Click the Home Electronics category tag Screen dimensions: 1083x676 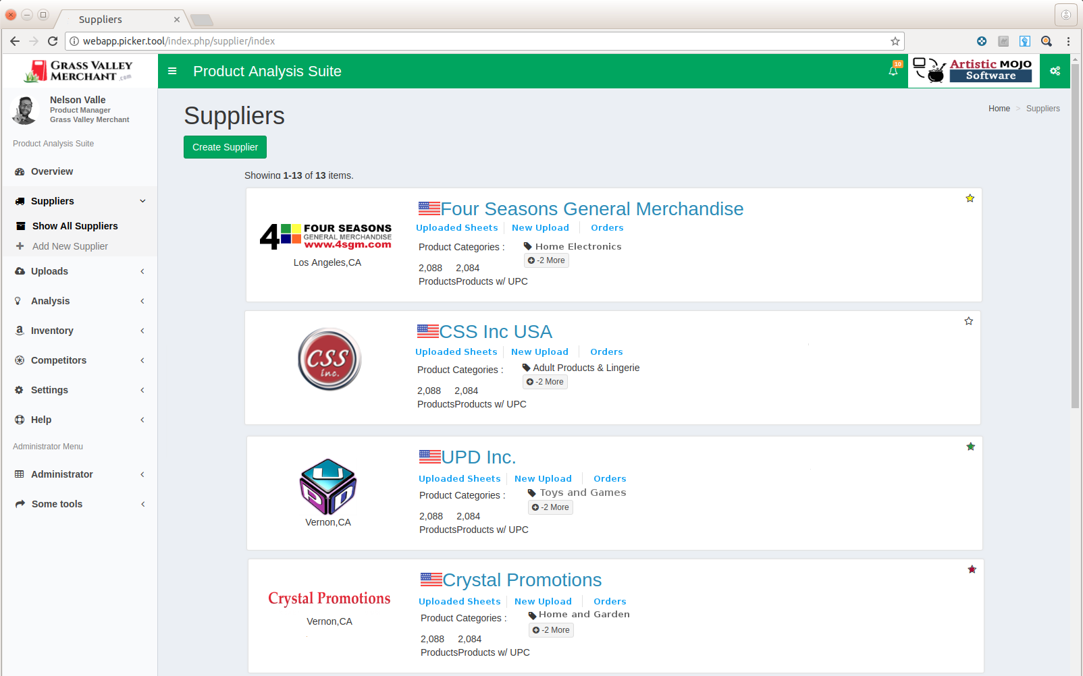[573, 247]
